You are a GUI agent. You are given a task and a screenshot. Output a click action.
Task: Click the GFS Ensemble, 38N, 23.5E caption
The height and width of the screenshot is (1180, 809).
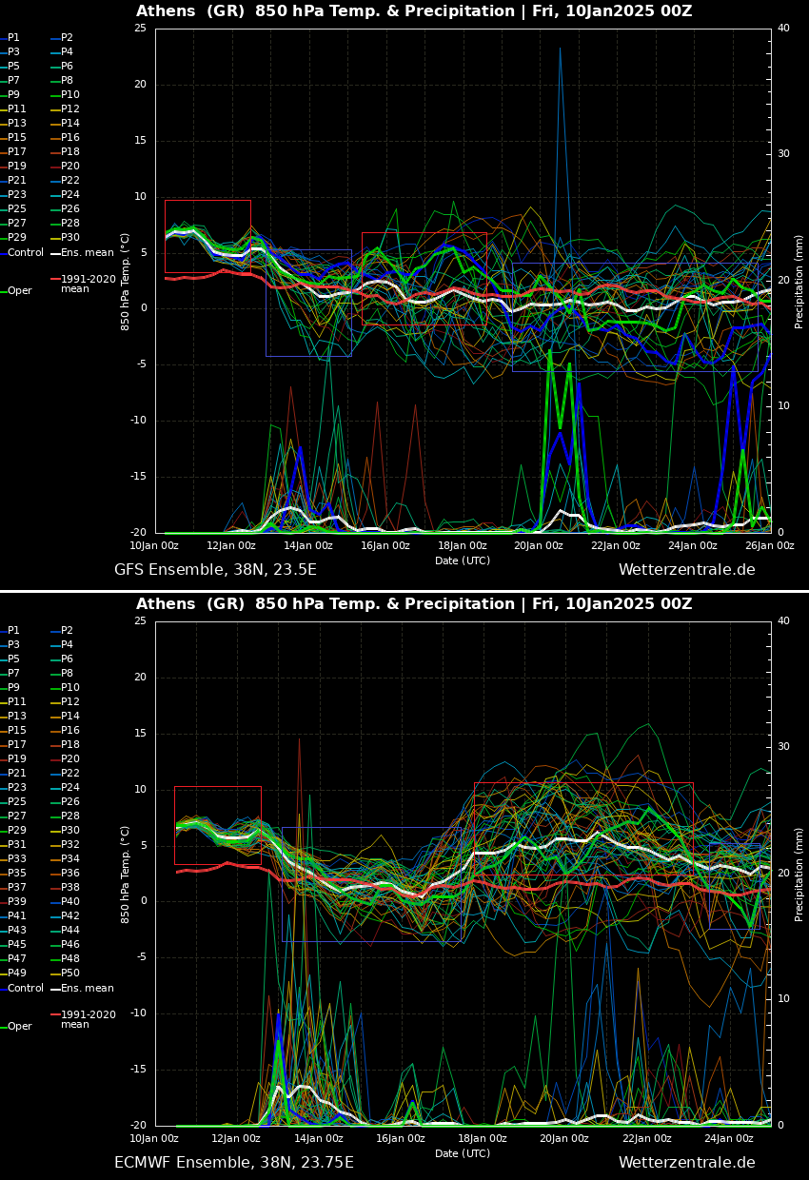(x=215, y=570)
